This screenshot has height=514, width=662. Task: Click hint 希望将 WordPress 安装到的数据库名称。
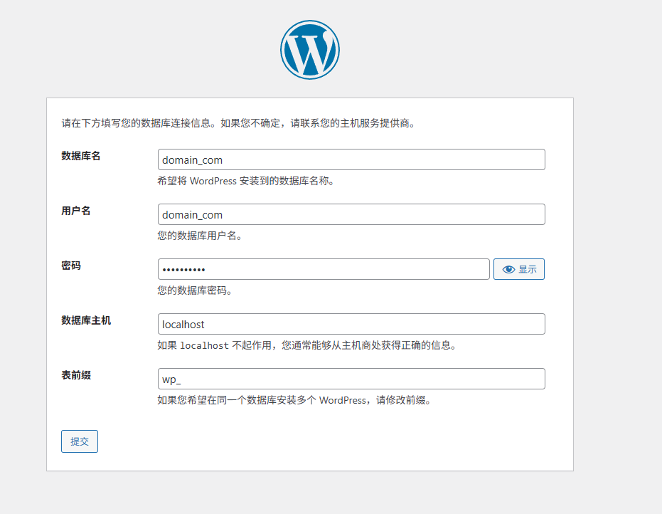coord(247,181)
